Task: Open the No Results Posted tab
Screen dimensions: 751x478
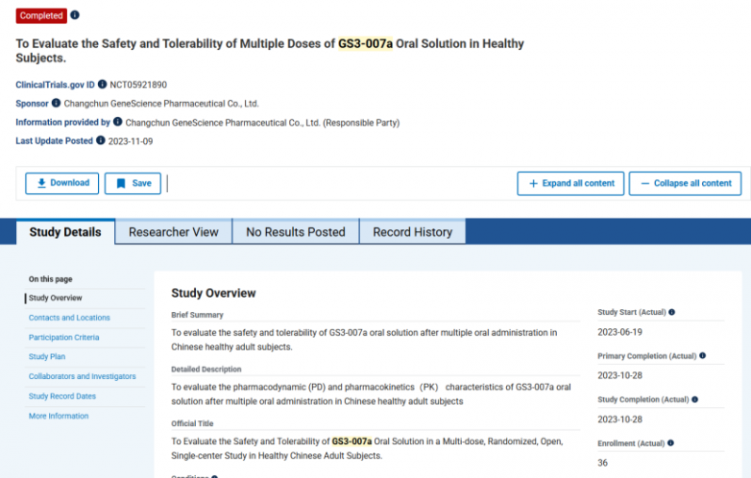Action: click(x=295, y=232)
